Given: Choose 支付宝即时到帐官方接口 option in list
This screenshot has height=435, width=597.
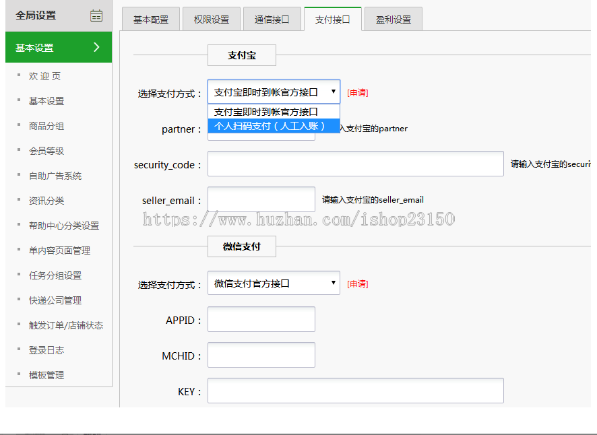Looking at the screenshot, I should click(x=274, y=112).
